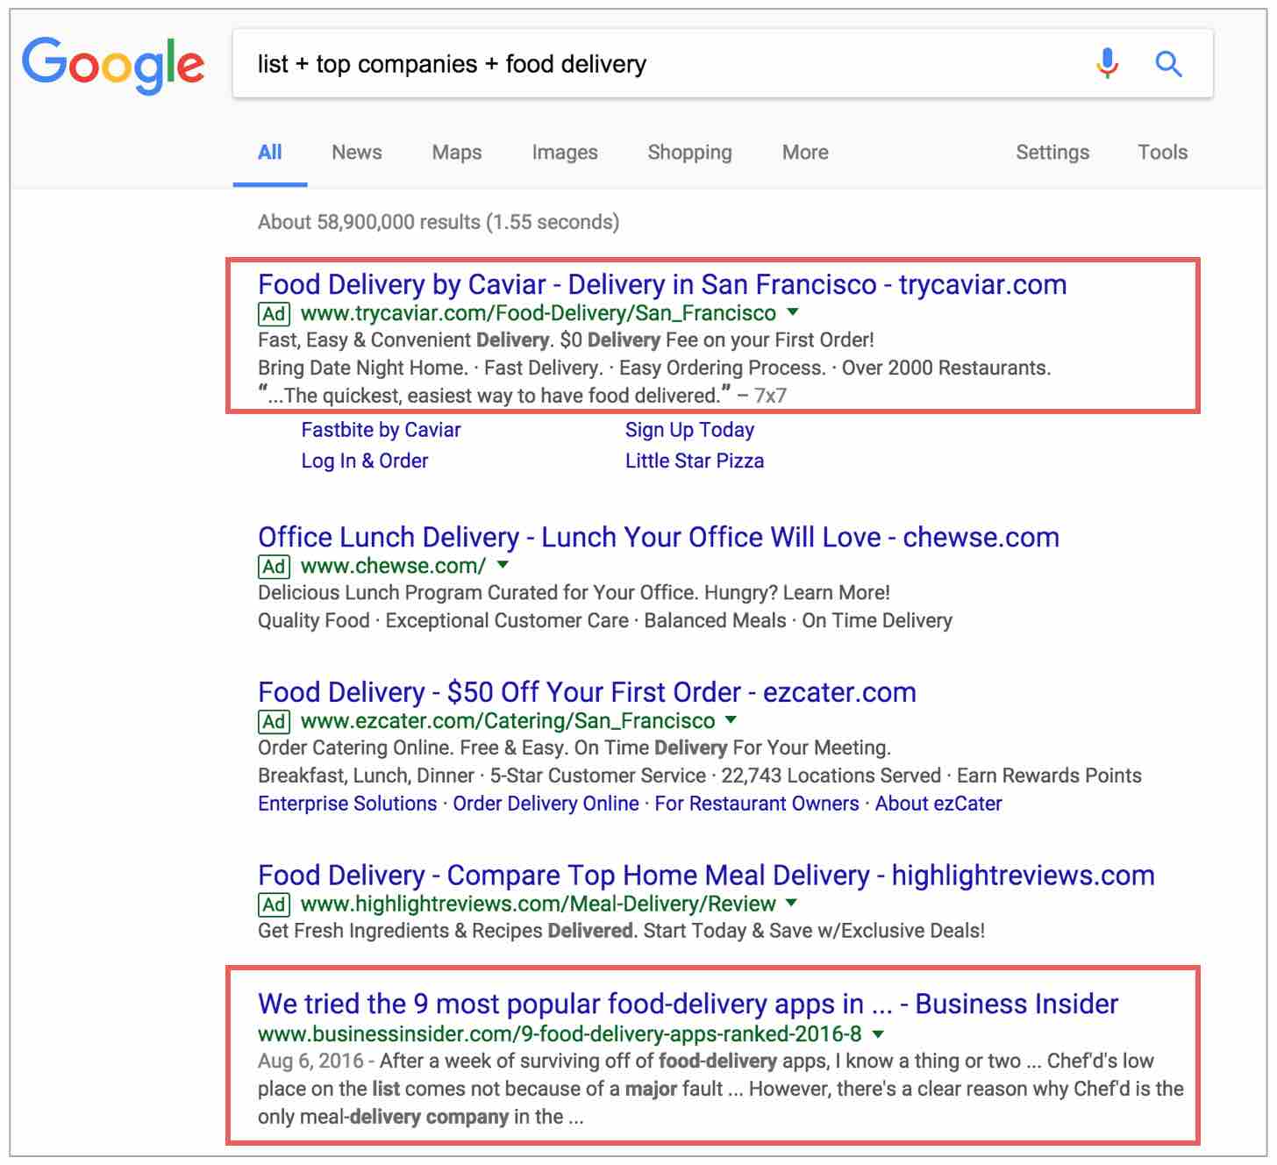Open search Settings
The height and width of the screenshot is (1165, 1277).
1052,153
